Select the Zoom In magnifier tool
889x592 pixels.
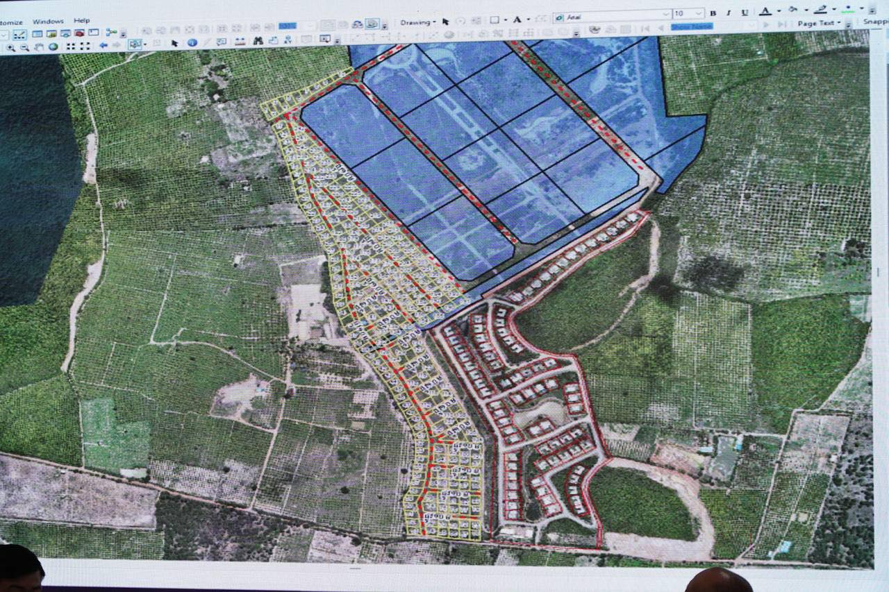tap(10, 46)
